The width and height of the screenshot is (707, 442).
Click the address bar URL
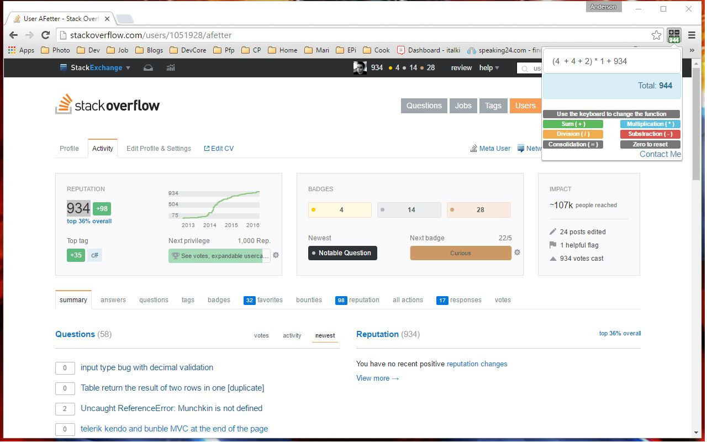pos(151,35)
